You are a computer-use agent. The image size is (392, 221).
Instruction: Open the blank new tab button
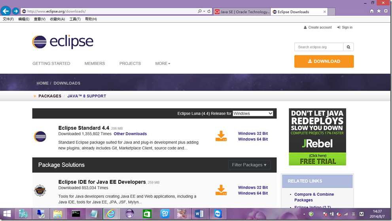331,12
